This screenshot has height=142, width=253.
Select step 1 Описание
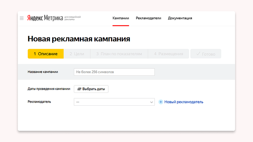(x=45, y=54)
